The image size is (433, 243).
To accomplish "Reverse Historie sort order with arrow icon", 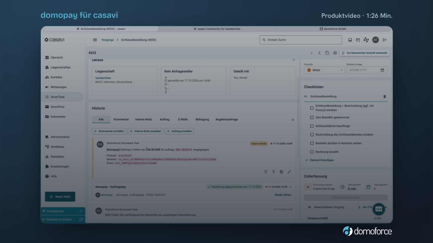I will coord(293,119).
